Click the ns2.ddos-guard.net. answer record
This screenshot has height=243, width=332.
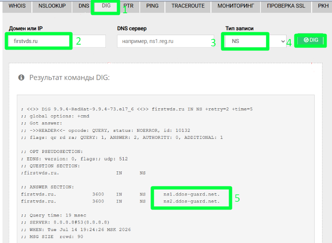(x=191, y=201)
